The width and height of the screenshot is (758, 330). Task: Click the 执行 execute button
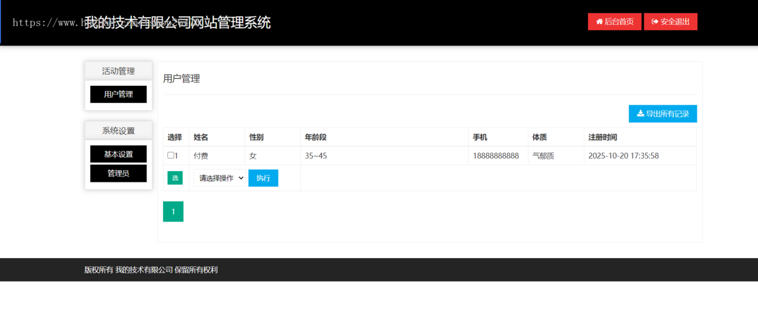tap(263, 178)
